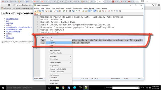Click the Stop recording macro icon
The width and height of the screenshot is (161, 90).
[x=112, y=11]
